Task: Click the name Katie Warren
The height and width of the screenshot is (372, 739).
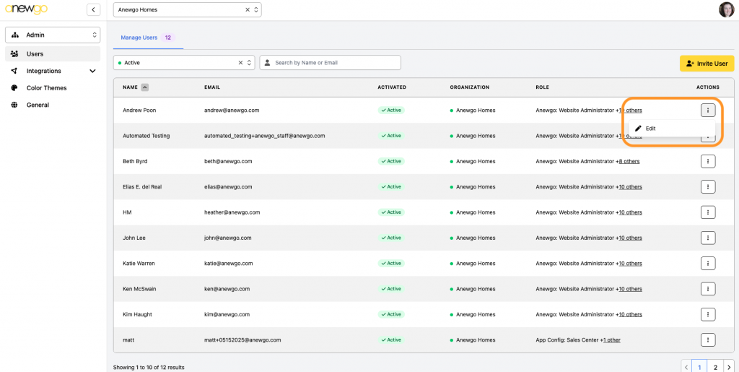Action: point(139,263)
